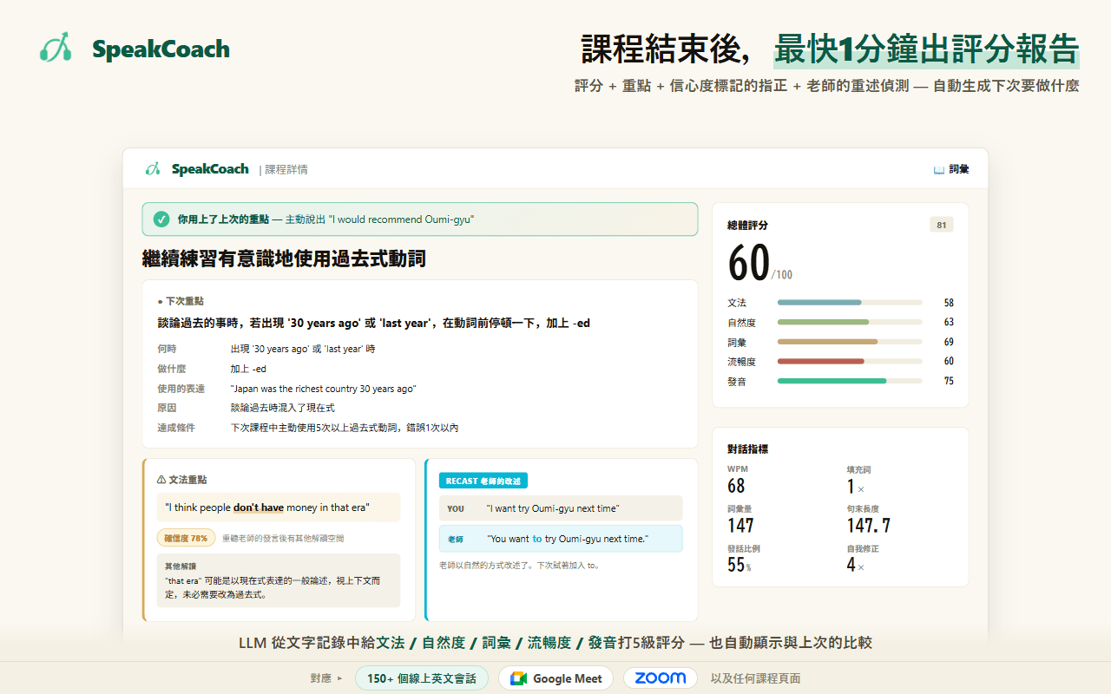Image resolution: width=1111 pixels, height=694 pixels.
Task: Click the 對應 label in the bottom bar
Action: tap(320, 678)
